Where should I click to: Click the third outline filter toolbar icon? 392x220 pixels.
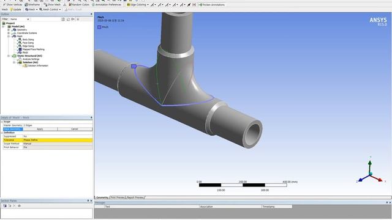pos(73,19)
